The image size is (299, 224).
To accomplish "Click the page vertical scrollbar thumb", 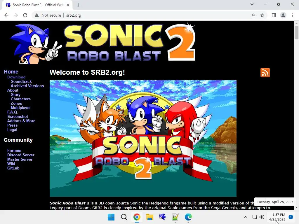I will tap(296, 32).
